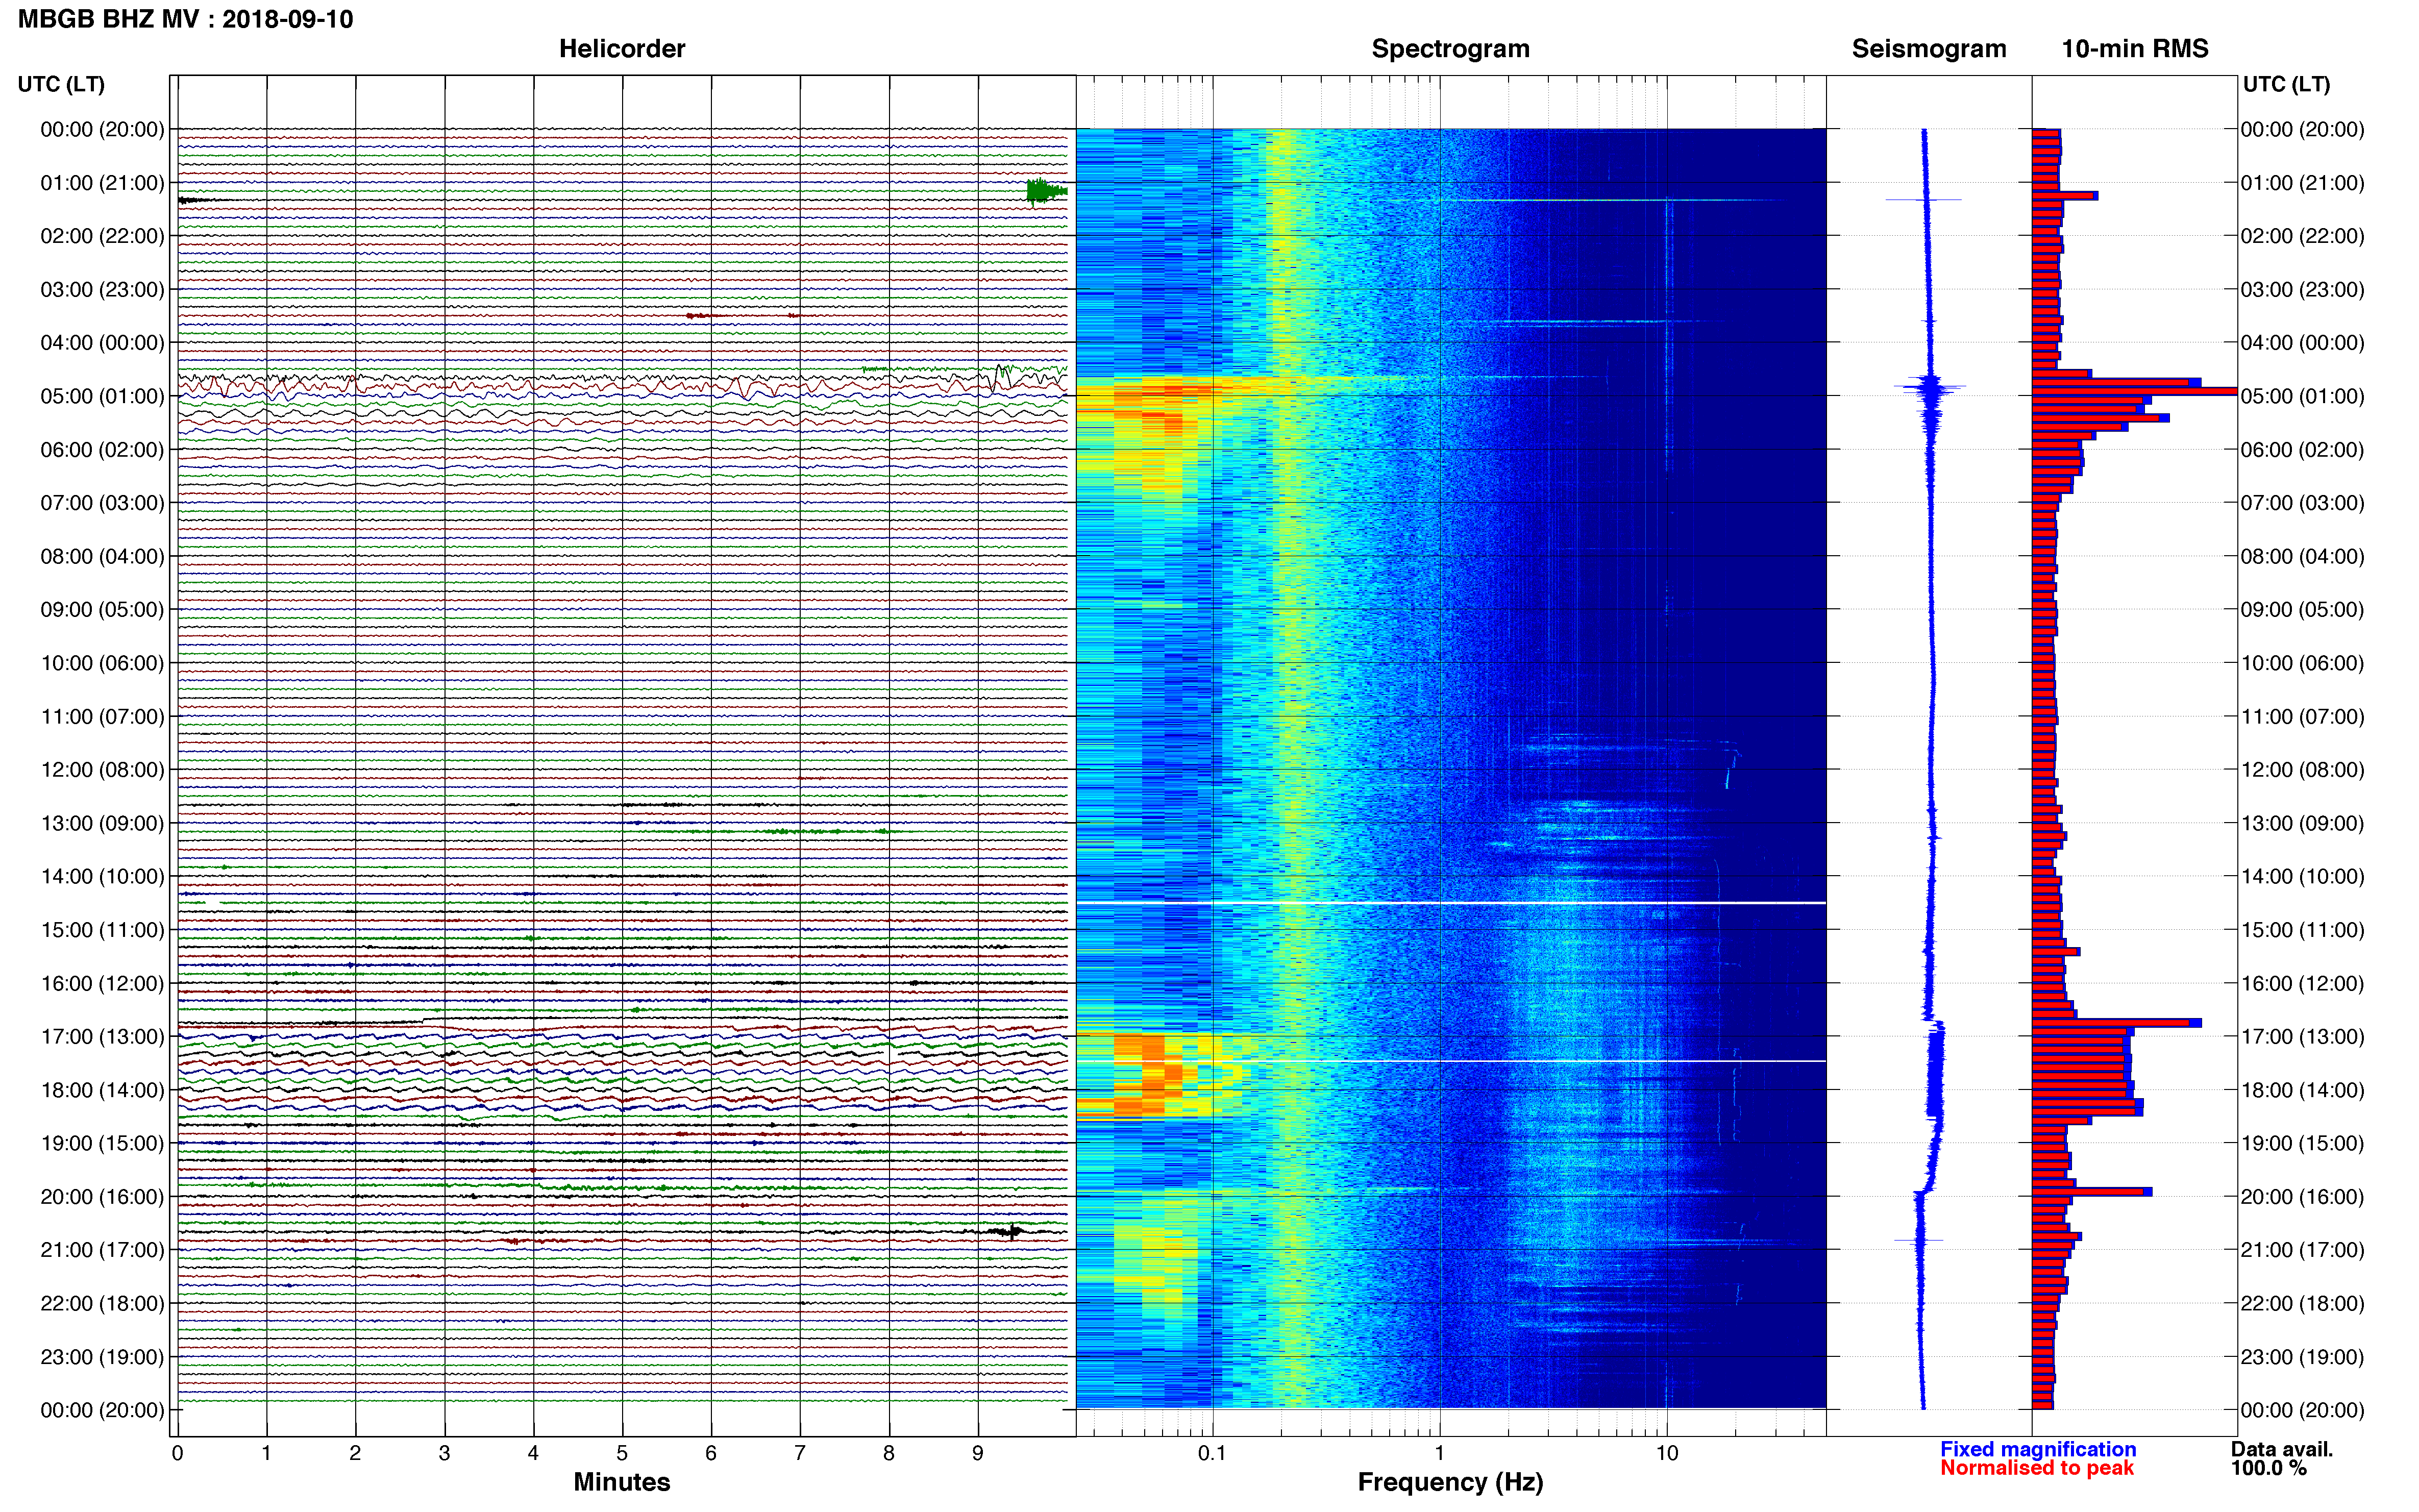Click the long RMS bar just before 17:00
Screen dimensions: 2419x1512
2116,1023
